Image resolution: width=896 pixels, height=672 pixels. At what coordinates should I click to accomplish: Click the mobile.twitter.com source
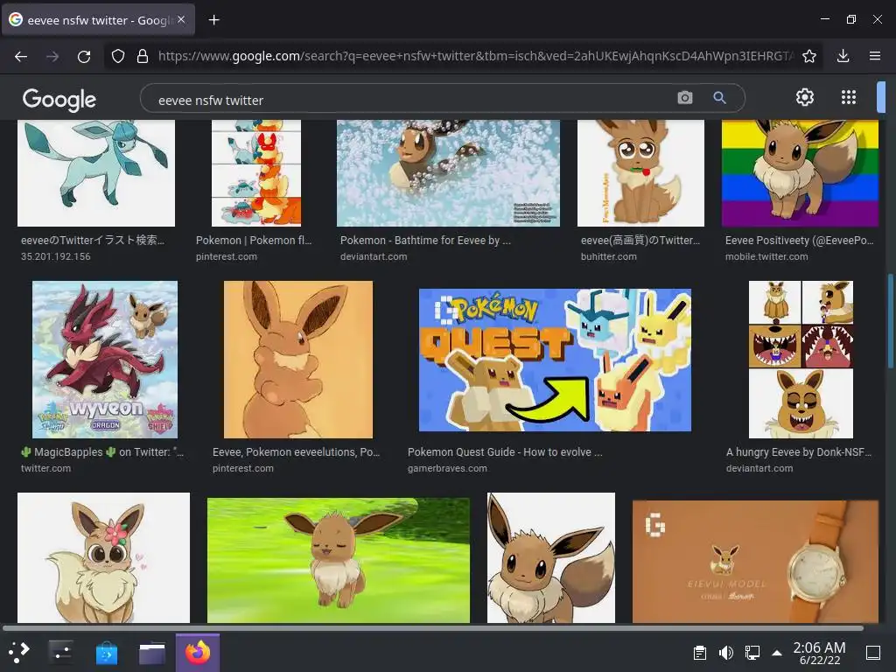(x=766, y=256)
